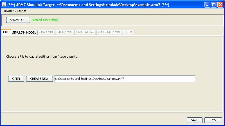Minimize the ARM7 Simulink Target window

coord(207,5)
